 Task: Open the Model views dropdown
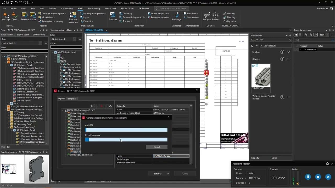(55, 17)
